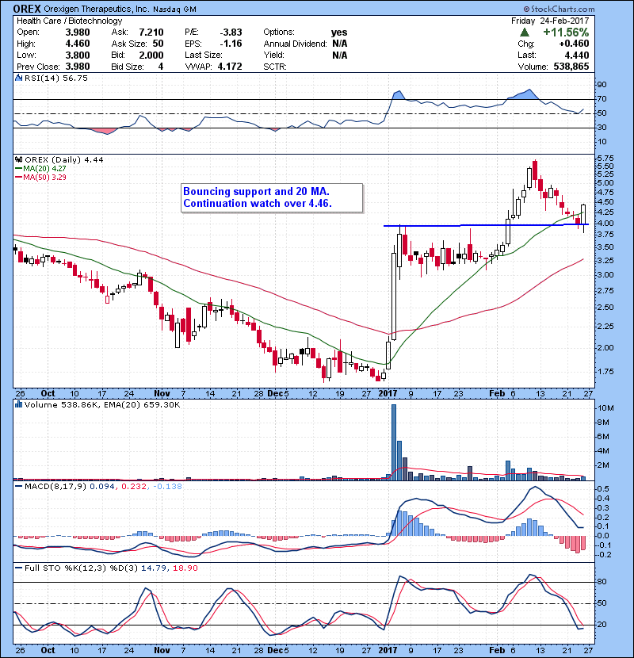Viewport: 634px width, 658px height.
Task: Click the volume bars icon beside Volume label
Action: point(18,404)
